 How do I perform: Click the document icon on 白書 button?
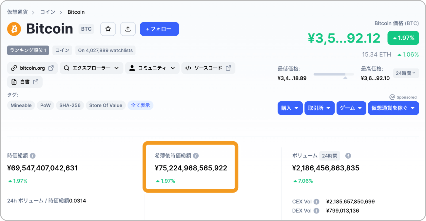[x=14, y=82]
